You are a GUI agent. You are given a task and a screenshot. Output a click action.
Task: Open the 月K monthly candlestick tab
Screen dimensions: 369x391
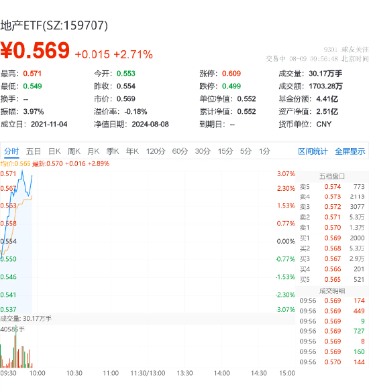(93, 151)
